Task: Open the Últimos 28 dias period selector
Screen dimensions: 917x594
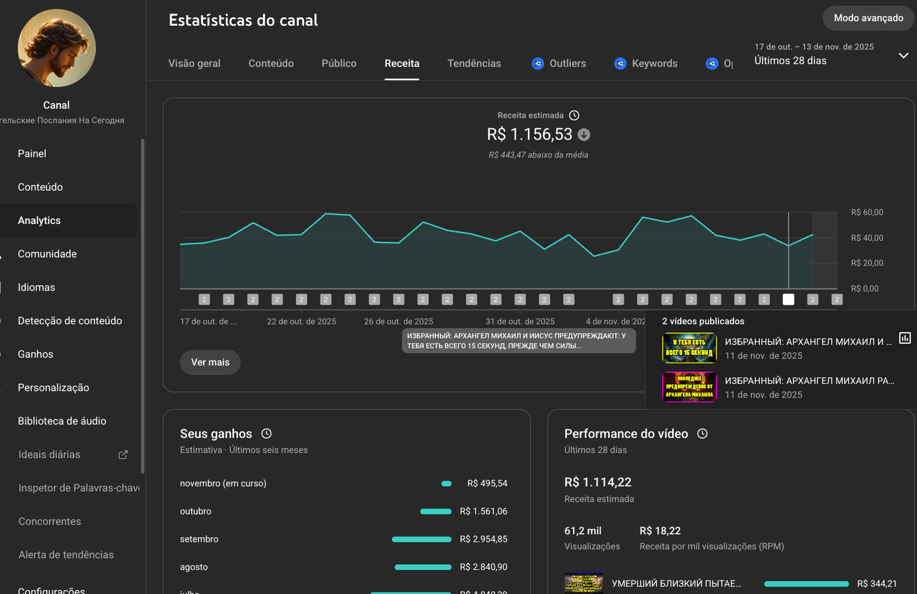Action: tap(790, 61)
